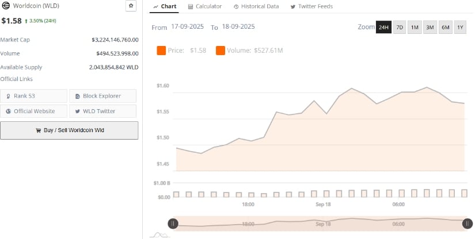475x239 pixels.
Task: Visit the Official Website
Action: (33, 111)
